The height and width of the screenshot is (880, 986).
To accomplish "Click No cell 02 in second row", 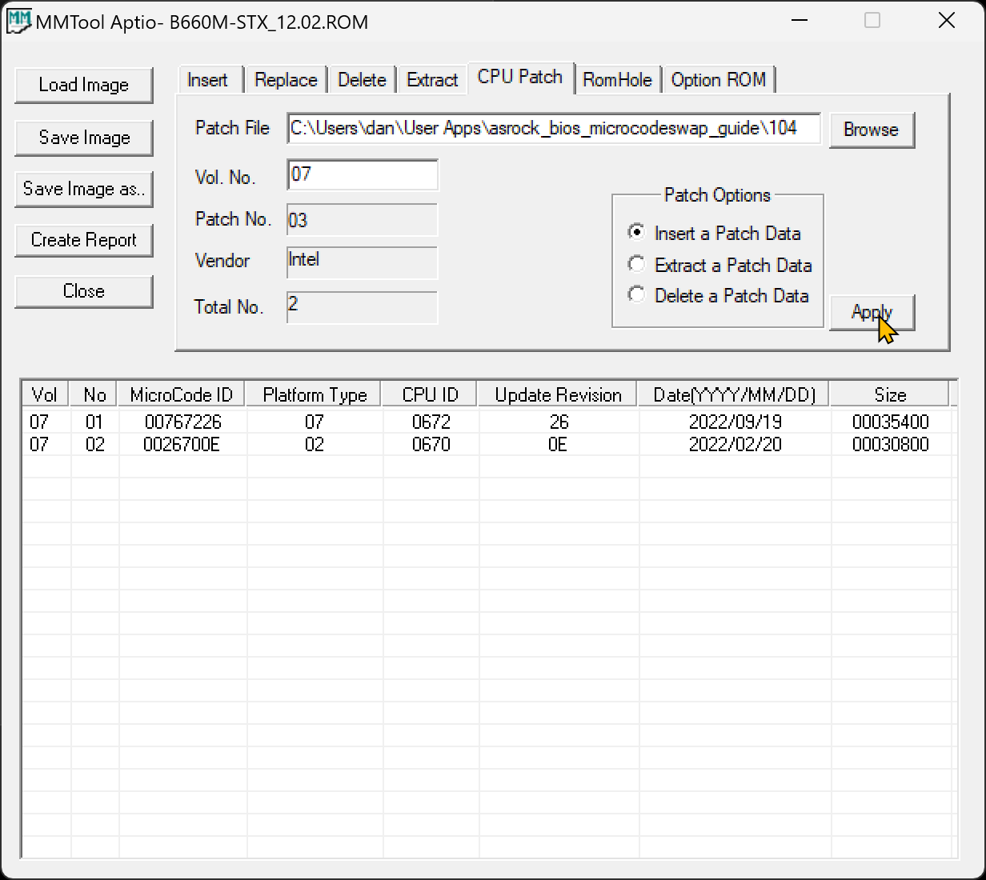I will [x=95, y=444].
